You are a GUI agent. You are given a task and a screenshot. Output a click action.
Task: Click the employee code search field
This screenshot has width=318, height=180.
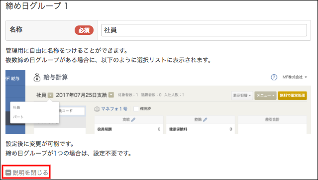pyautogui.click(x=72, y=111)
